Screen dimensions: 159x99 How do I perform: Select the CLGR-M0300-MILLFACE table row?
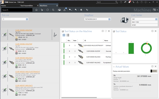coord(86,57)
